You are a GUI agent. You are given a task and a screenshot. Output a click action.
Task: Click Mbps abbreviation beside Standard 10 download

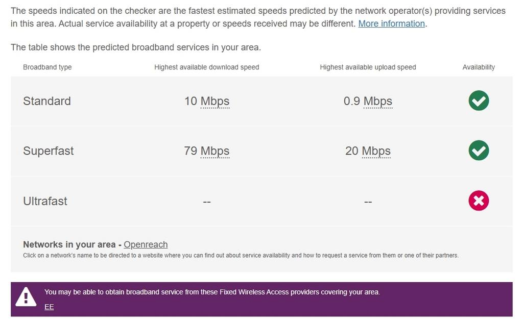point(215,101)
